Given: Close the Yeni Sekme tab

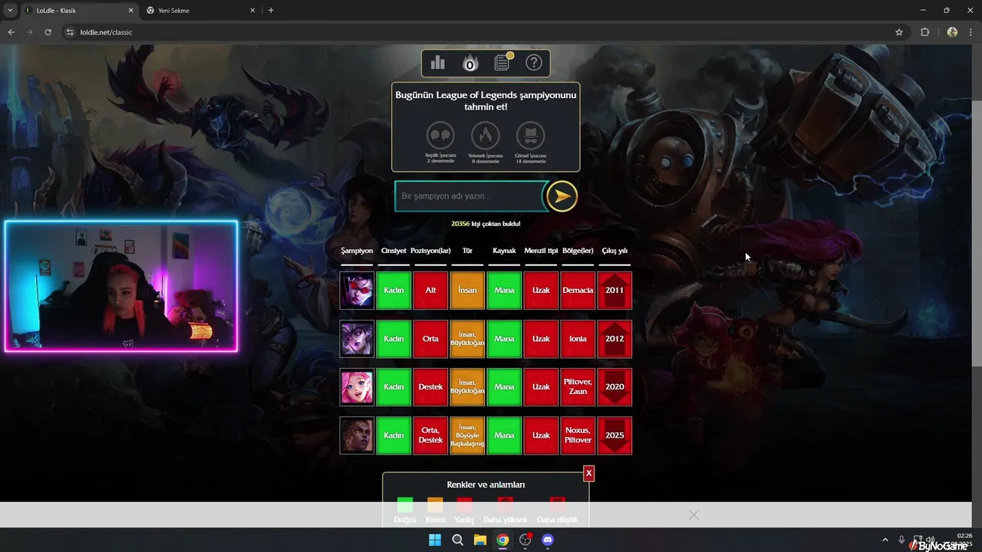Looking at the screenshot, I should 252,11.
